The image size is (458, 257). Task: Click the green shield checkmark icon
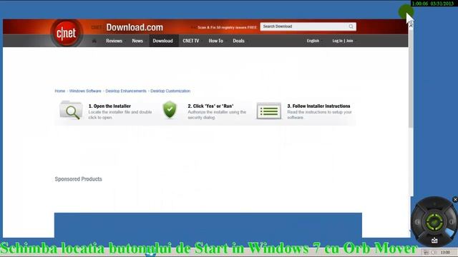[170, 109]
